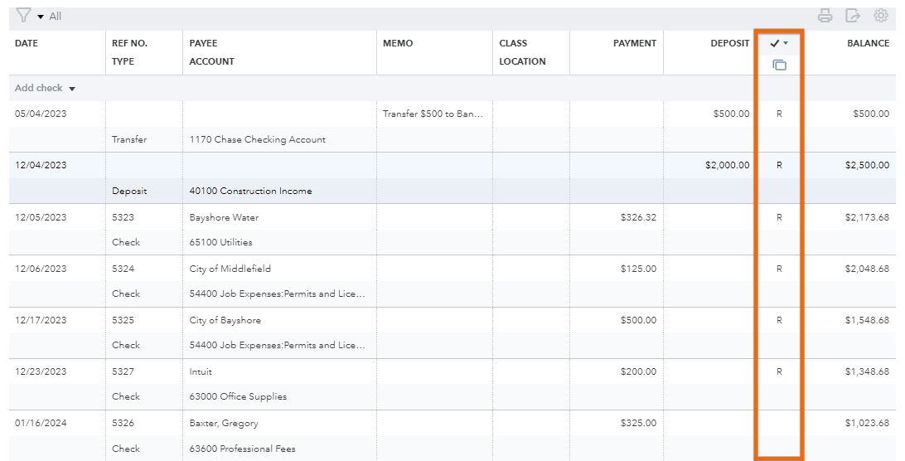
Task: Click '1170 Chase Checking Account' account
Action: point(258,139)
